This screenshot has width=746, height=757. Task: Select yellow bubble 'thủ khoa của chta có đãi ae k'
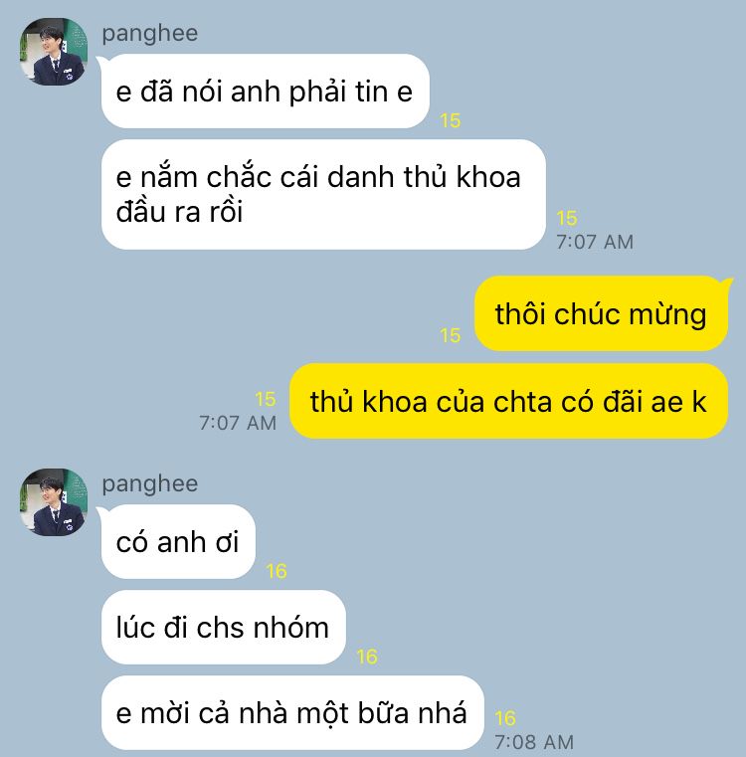[508, 401]
